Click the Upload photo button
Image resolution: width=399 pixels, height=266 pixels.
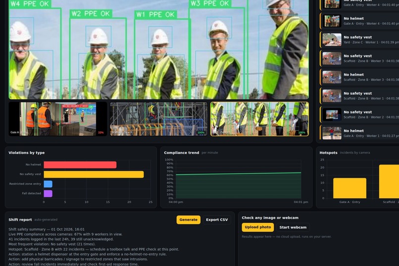[x=258, y=227]
